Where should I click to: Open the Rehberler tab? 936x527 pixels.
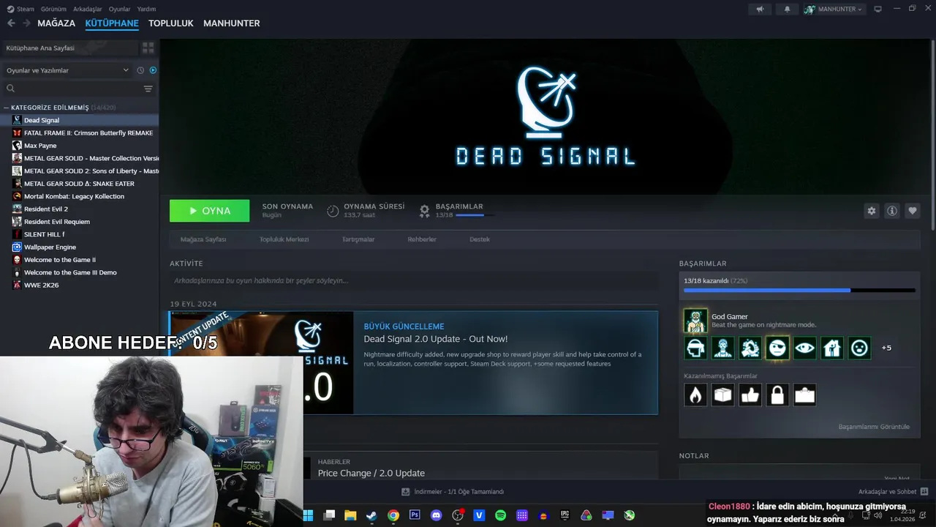click(x=422, y=239)
